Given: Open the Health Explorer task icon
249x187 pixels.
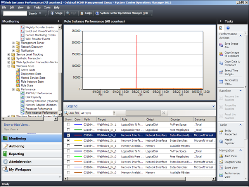Looking at the screenshot, I should (x=221, y=141).
